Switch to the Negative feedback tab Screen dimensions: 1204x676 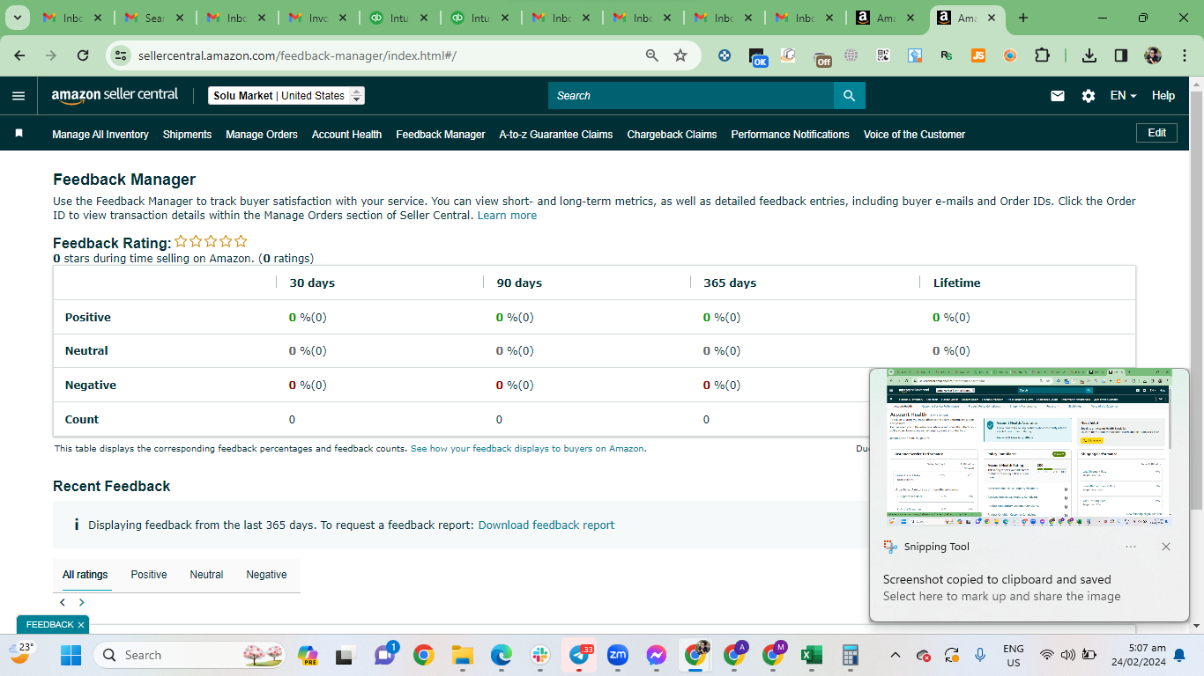click(266, 575)
